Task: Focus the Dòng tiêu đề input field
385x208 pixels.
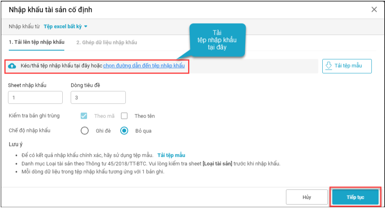Action: [98, 98]
